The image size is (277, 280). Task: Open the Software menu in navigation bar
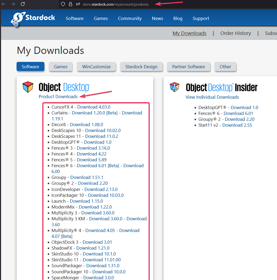(x=75, y=18)
